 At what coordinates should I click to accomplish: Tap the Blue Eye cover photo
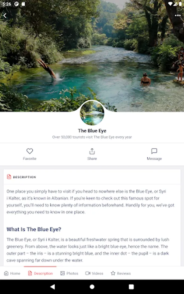click(x=92, y=56)
